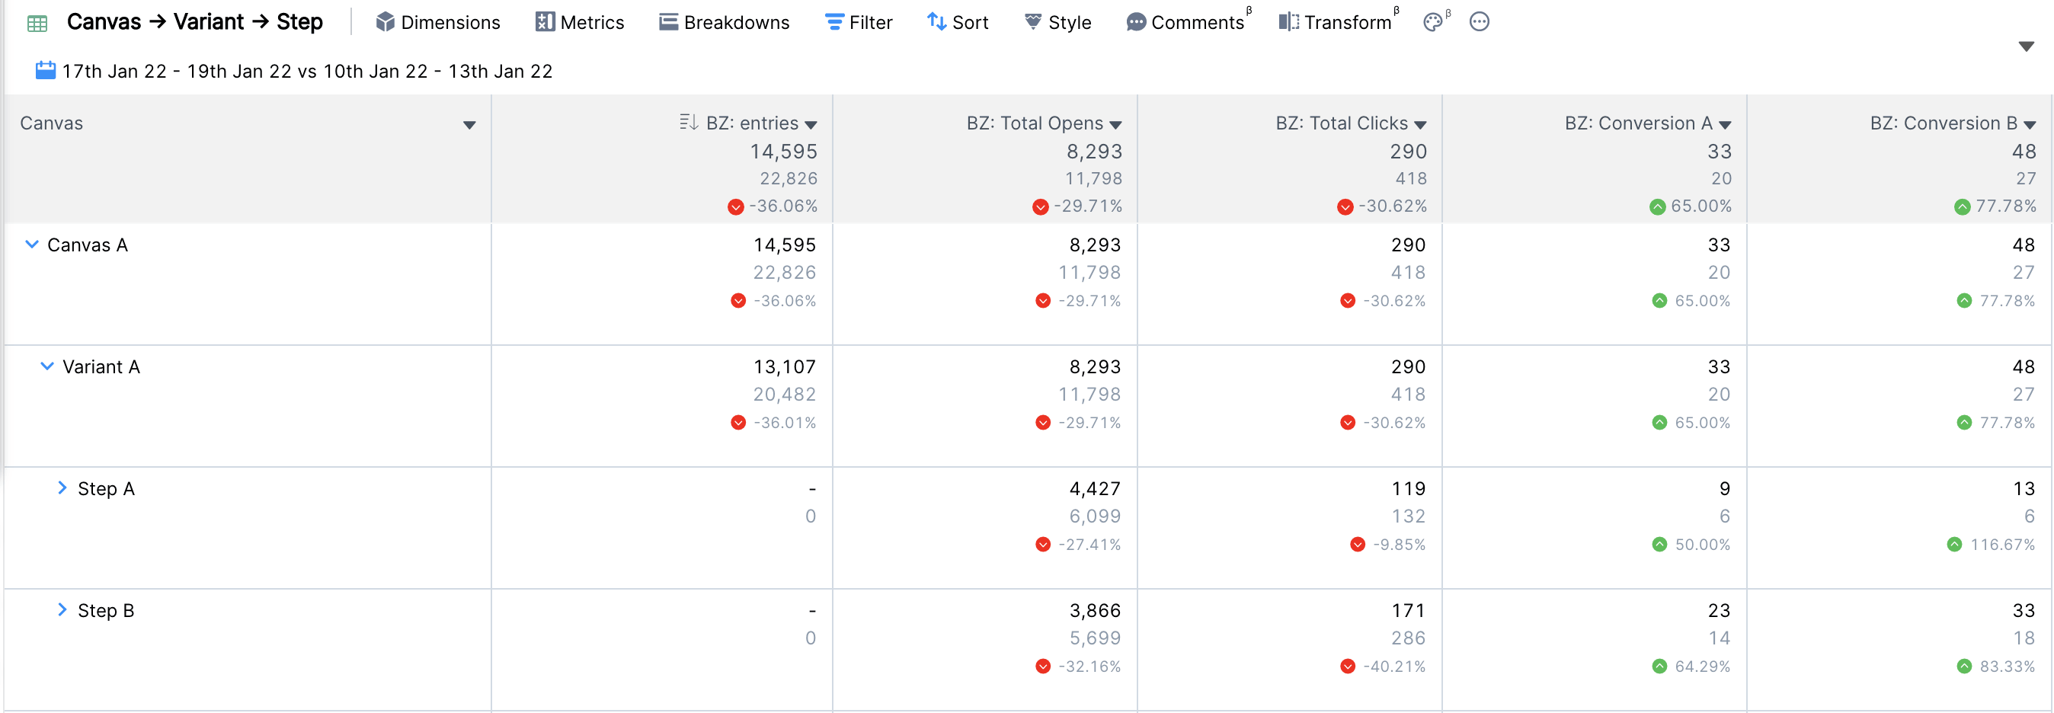Viewport: 2054px width, 713px height.
Task: Open the Canvas column header dropdown
Action: point(469,124)
